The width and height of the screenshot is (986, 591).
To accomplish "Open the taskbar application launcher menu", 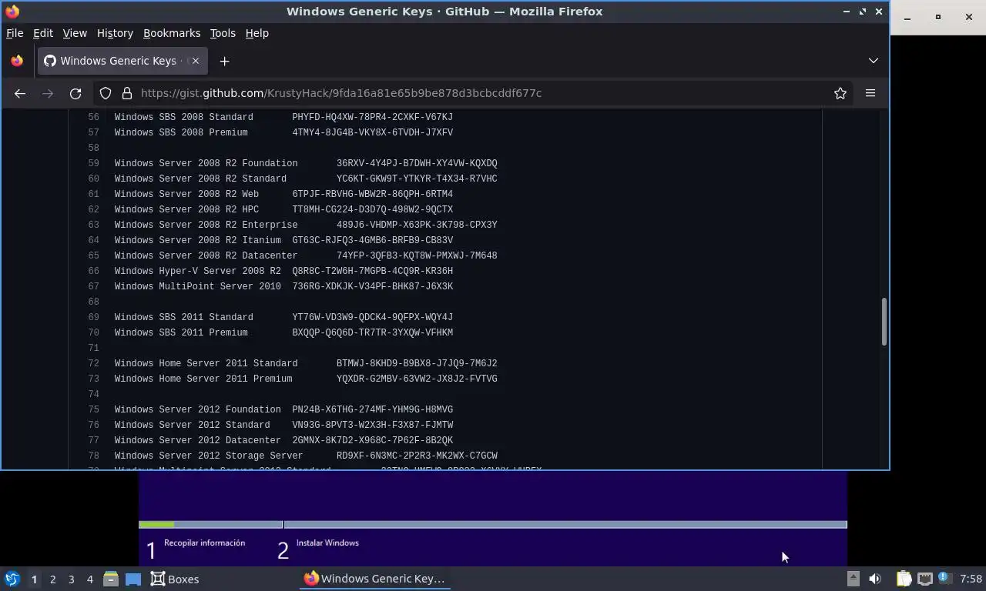I will (12, 579).
